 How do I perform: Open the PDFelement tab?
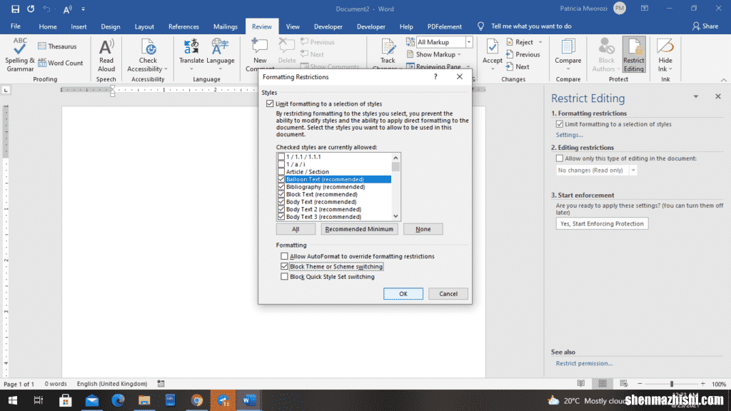tap(444, 26)
